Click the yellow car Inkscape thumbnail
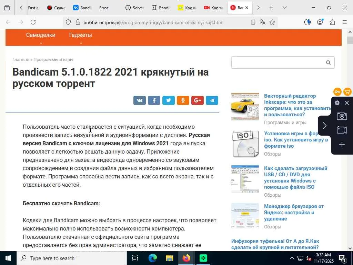The height and width of the screenshot is (265, 353). tap(245, 106)
